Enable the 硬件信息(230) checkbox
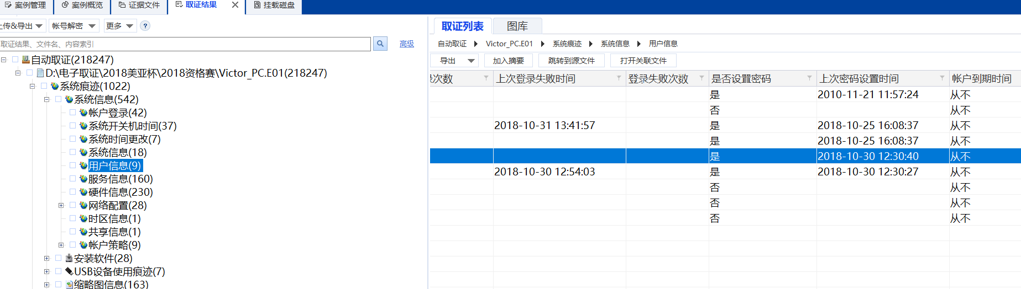This screenshot has height=289, width=1021. click(73, 192)
